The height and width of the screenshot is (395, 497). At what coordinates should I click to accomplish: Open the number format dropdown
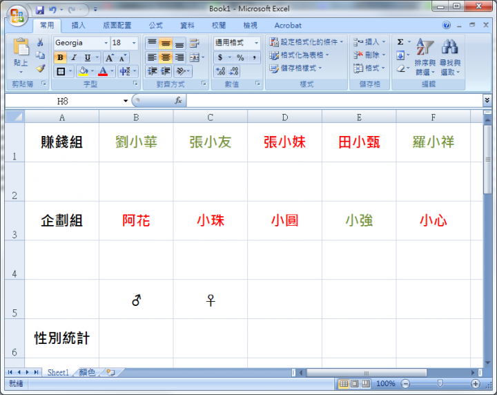(256, 43)
